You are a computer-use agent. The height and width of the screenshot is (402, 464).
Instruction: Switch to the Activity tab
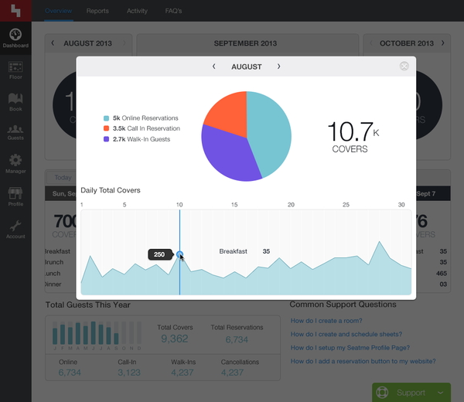[x=137, y=12]
